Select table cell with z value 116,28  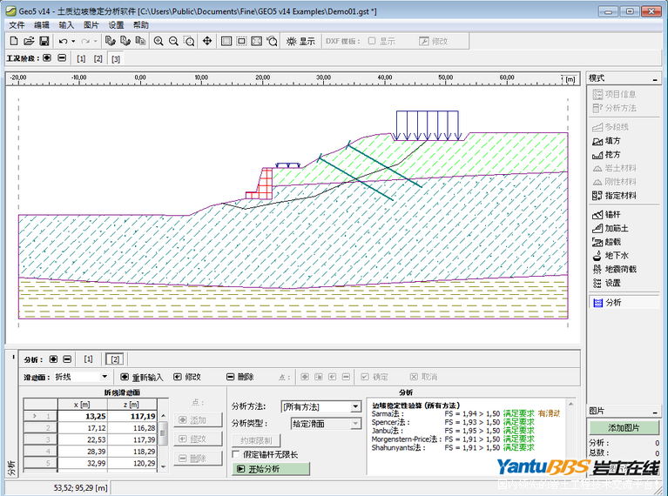click(132, 428)
